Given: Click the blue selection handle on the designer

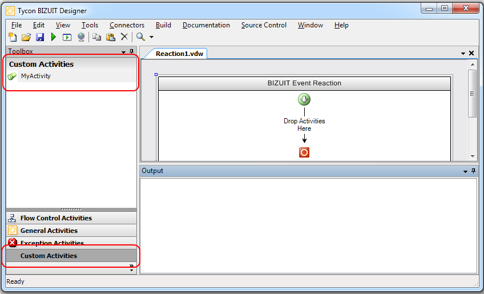Looking at the screenshot, I should [x=156, y=74].
